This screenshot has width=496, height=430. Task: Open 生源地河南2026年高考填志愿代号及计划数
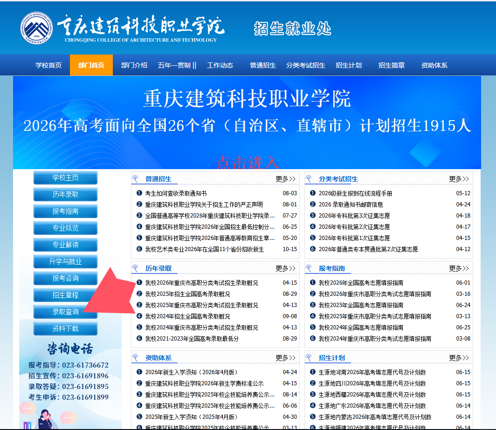pyautogui.click(x=372, y=372)
